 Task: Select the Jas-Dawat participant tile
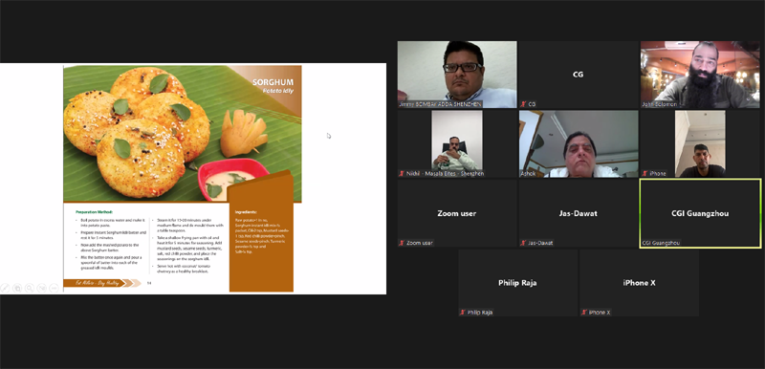(x=579, y=213)
